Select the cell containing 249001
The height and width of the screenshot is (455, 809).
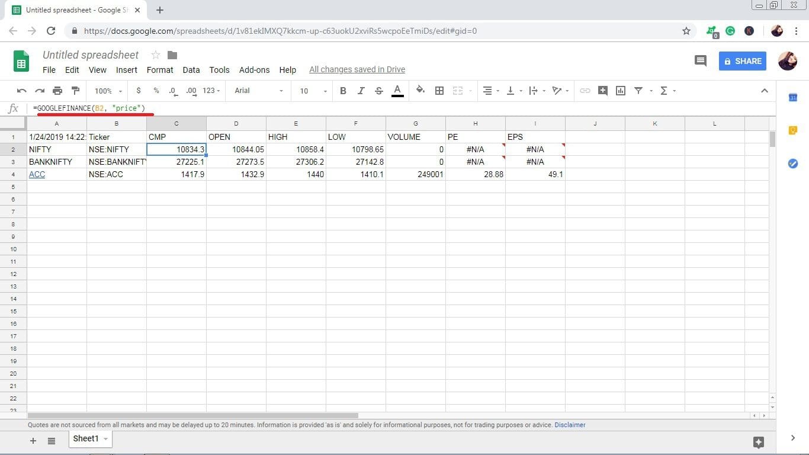(416, 174)
